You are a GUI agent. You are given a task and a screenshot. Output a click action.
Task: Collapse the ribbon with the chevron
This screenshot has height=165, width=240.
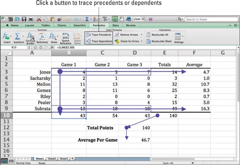pos(230,25)
